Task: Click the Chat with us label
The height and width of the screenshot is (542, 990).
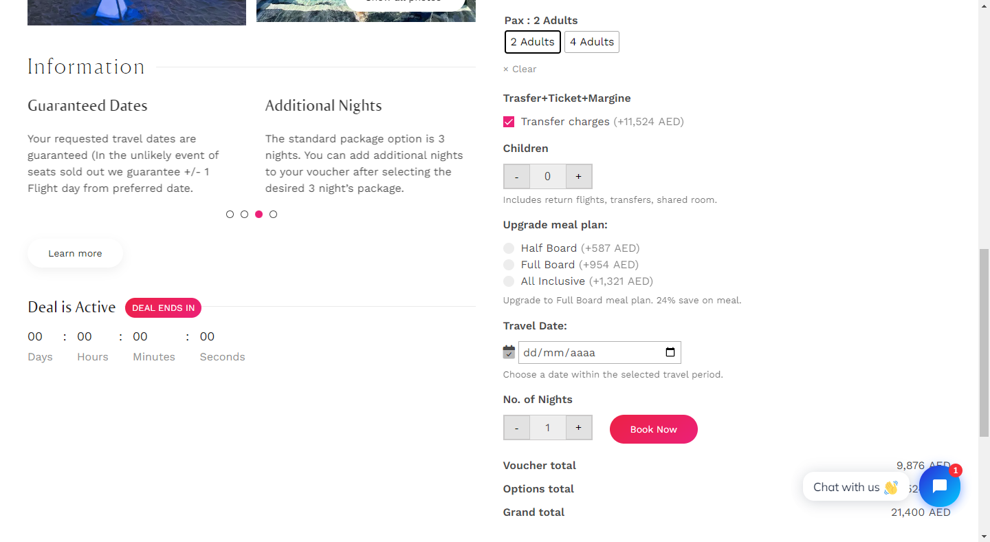Action: coord(846,487)
